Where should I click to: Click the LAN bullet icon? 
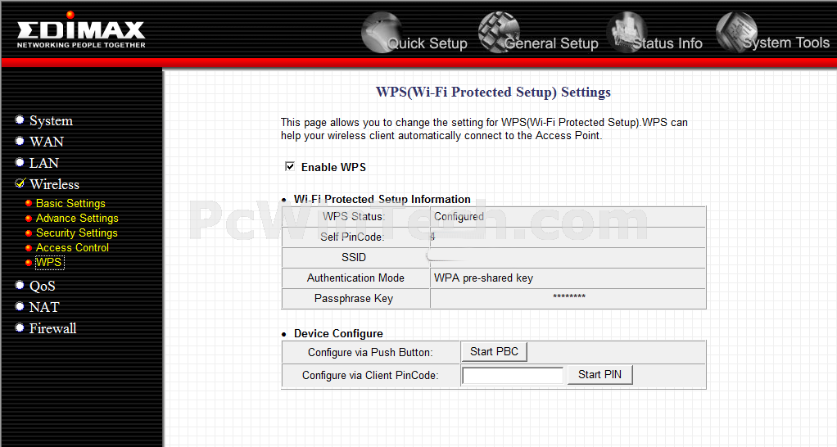pos(20,161)
